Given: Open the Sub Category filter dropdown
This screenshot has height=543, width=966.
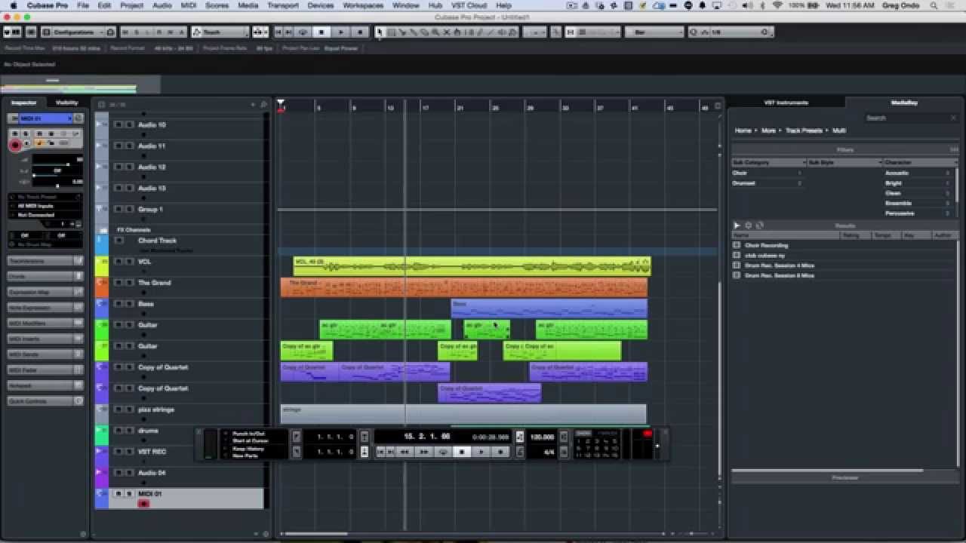Looking at the screenshot, I should tap(768, 162).
